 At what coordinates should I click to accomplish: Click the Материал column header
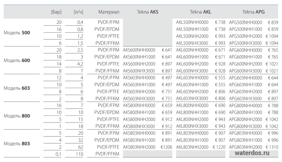pos(109,12)
